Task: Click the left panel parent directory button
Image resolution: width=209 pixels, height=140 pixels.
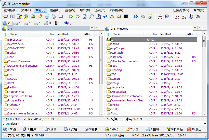Action: (101, 29)
